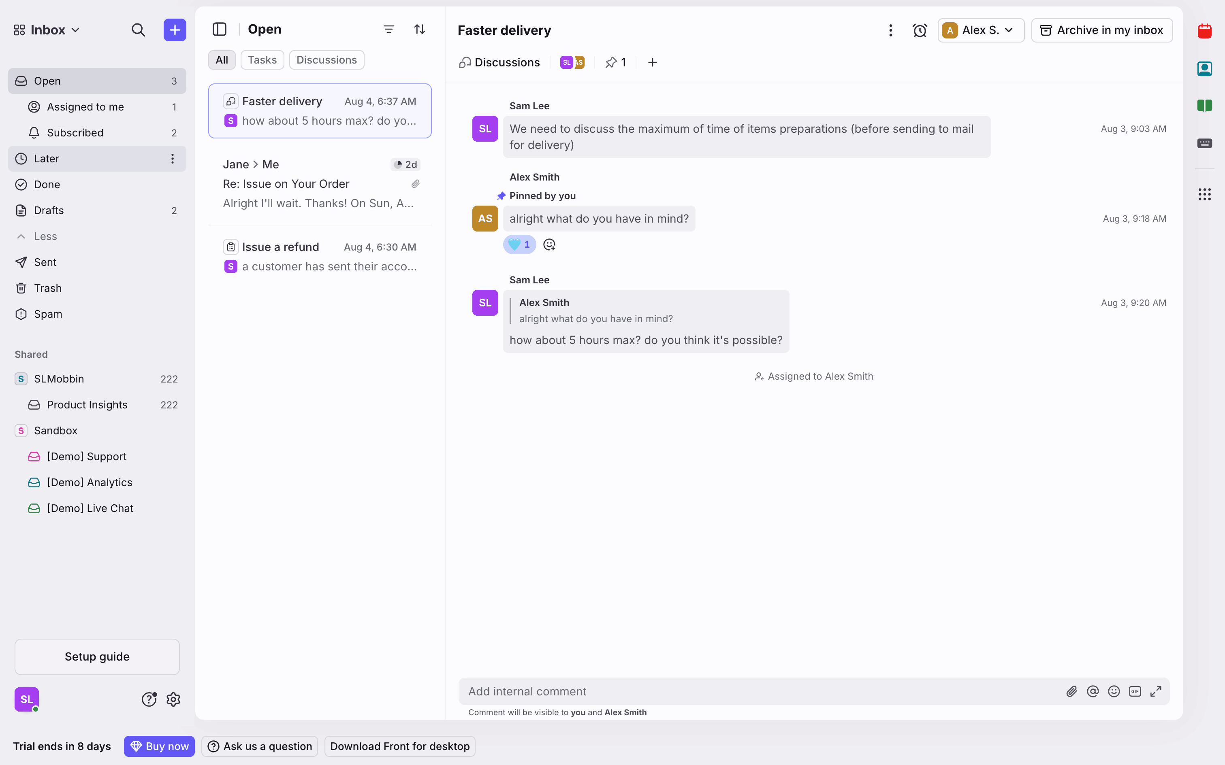
Task: Attach a file using the paperclip icon
Action: pyautogui.click(x=1071, y=691)
